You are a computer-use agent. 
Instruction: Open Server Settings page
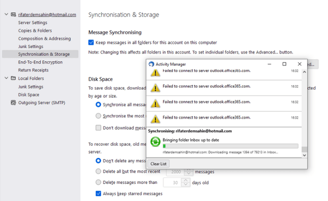click(x=33, y=23)
